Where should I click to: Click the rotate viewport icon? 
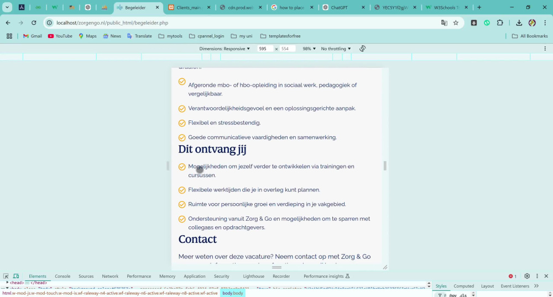(363, 49)
